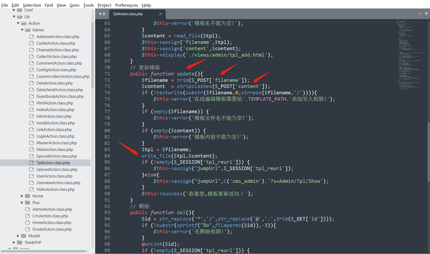Expand the ThinkPHP folder arrow
This screenshot has width=430, height=254.
[x=14, y=243]
